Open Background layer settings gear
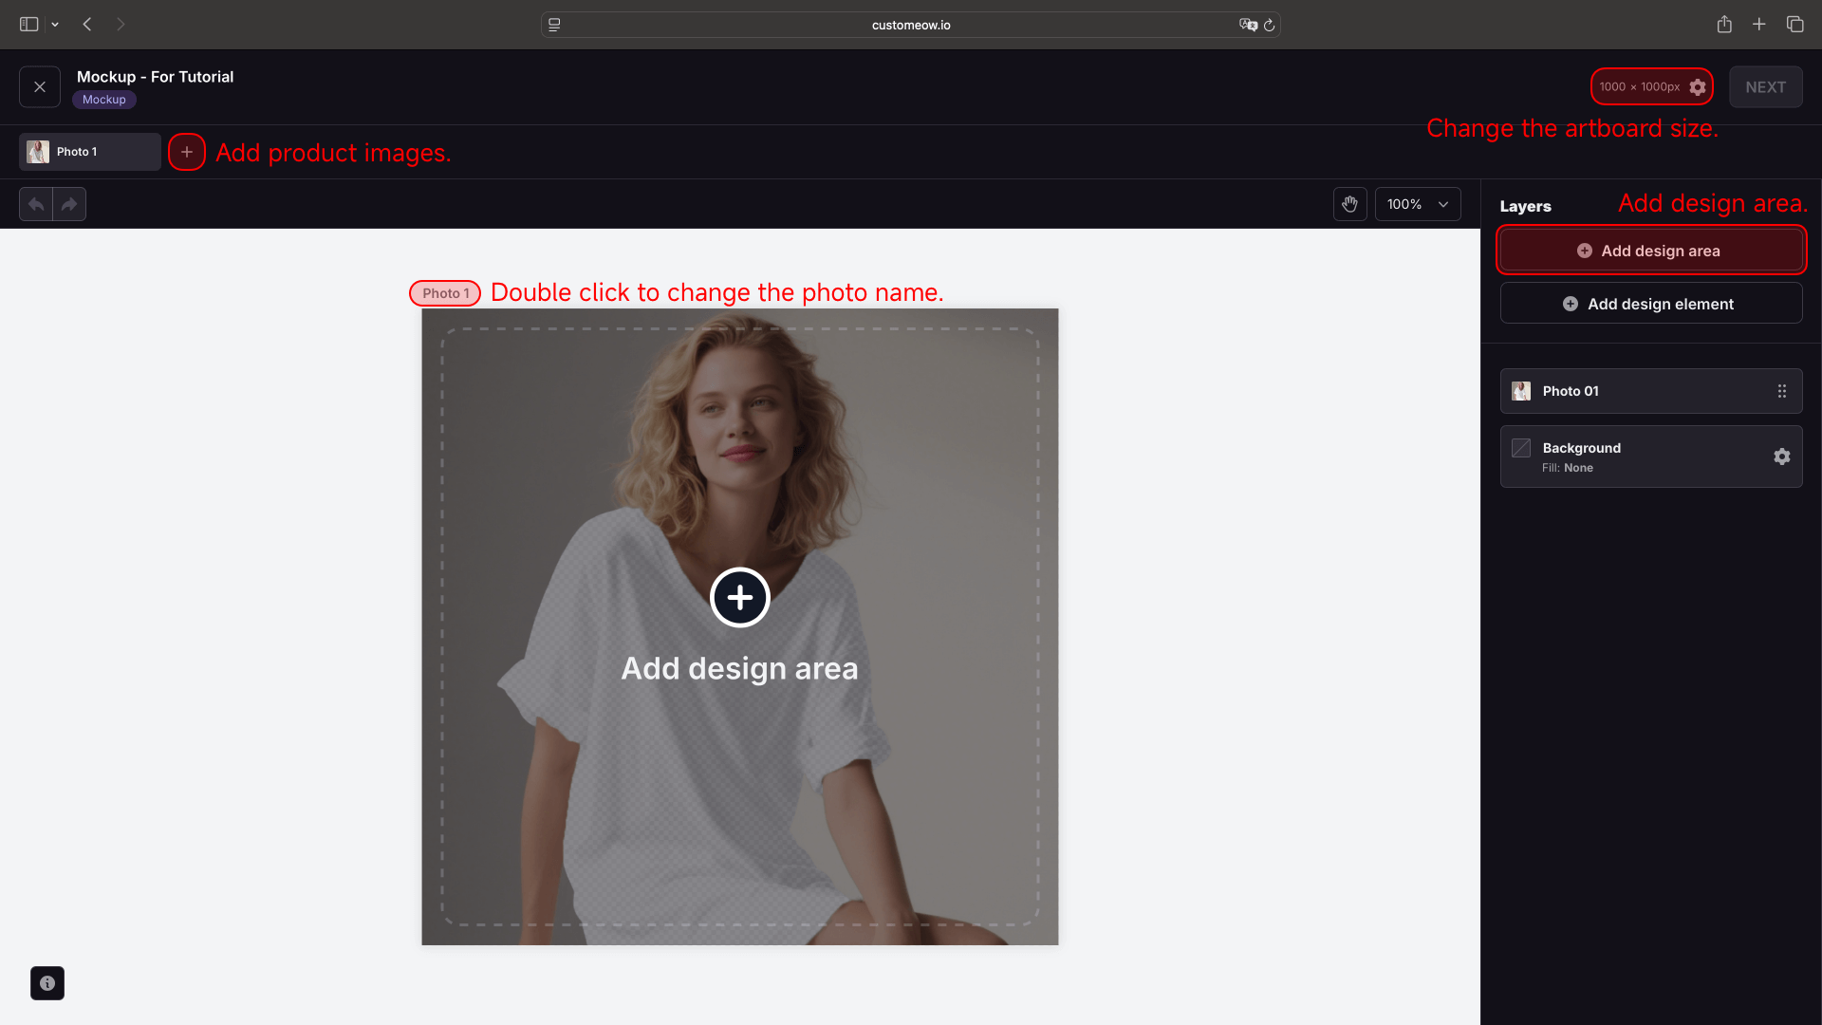The height and width of the screenshot is (1025, 1822). 1781,457
